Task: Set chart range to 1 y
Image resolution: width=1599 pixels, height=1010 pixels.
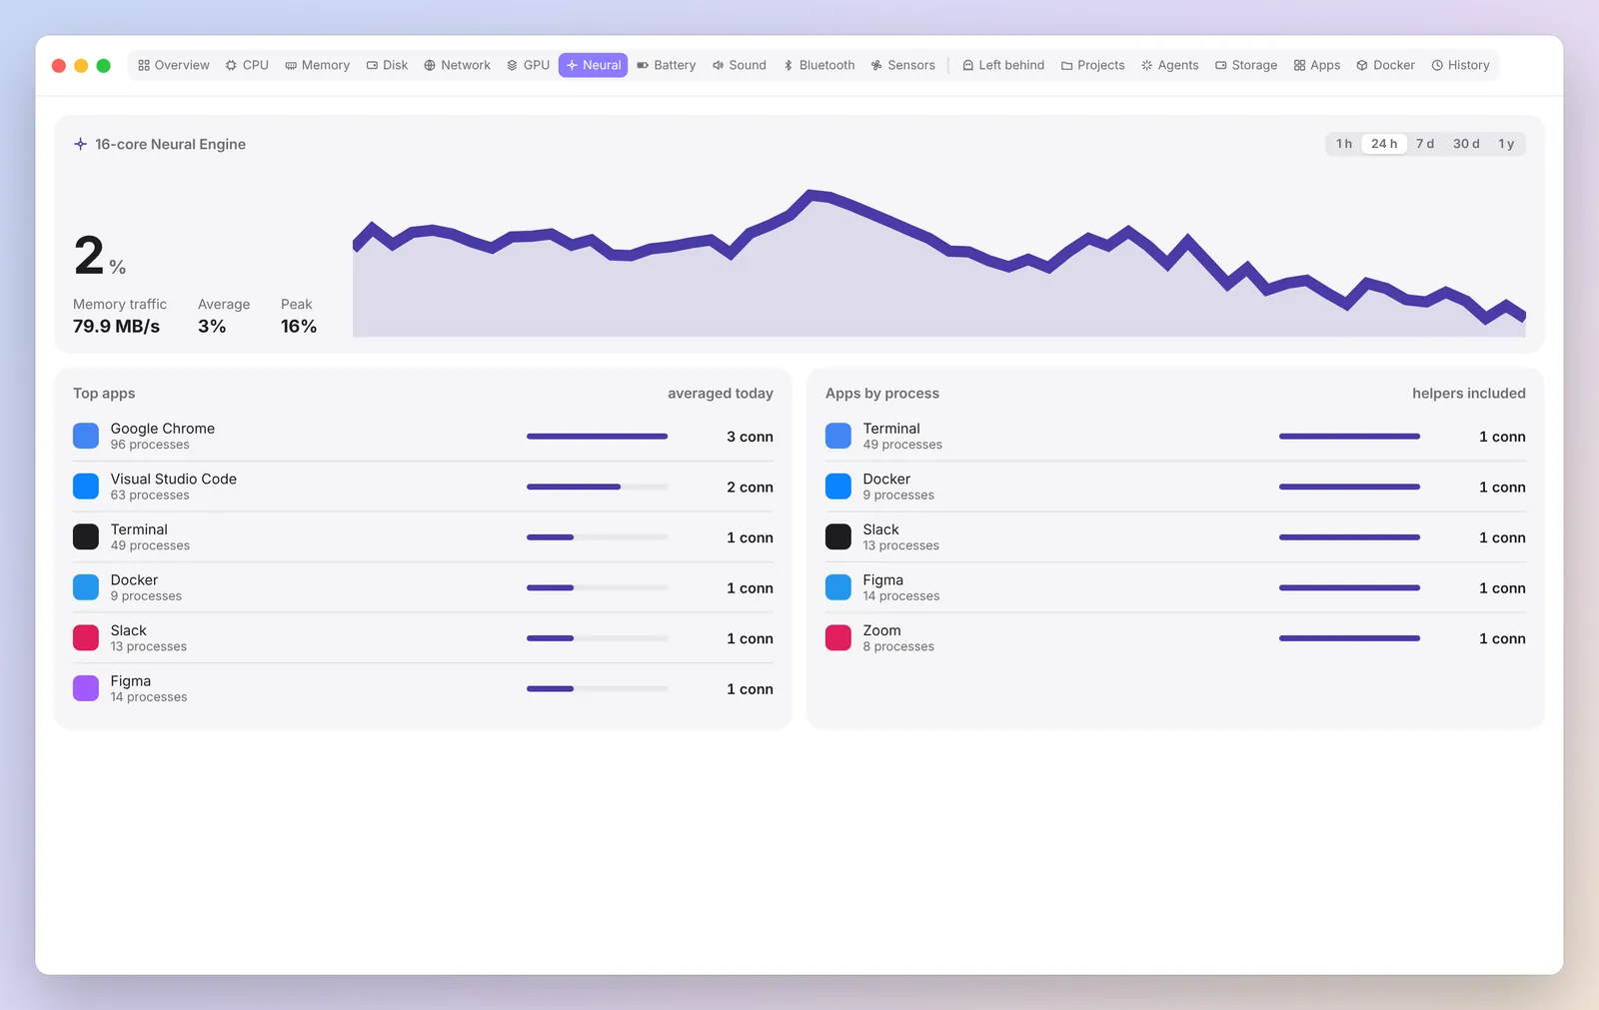Action: (x=1506, y=144)
